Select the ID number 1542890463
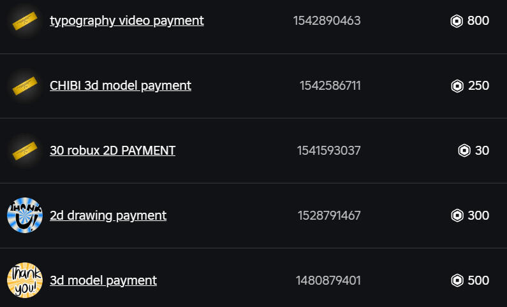Screen dimensions: 507x307 click(x=327, y=21)
